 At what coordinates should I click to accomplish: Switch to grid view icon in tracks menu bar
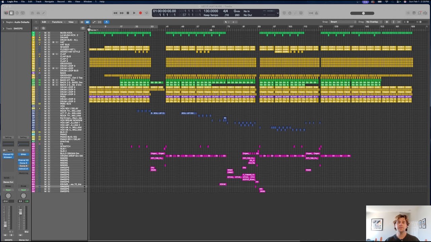pos(82,22)
